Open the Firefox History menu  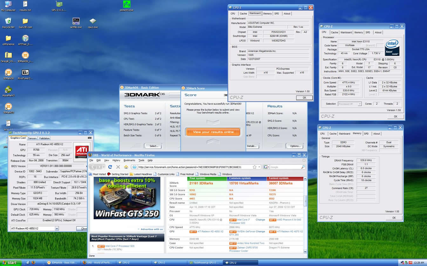[x=116, y=161]
